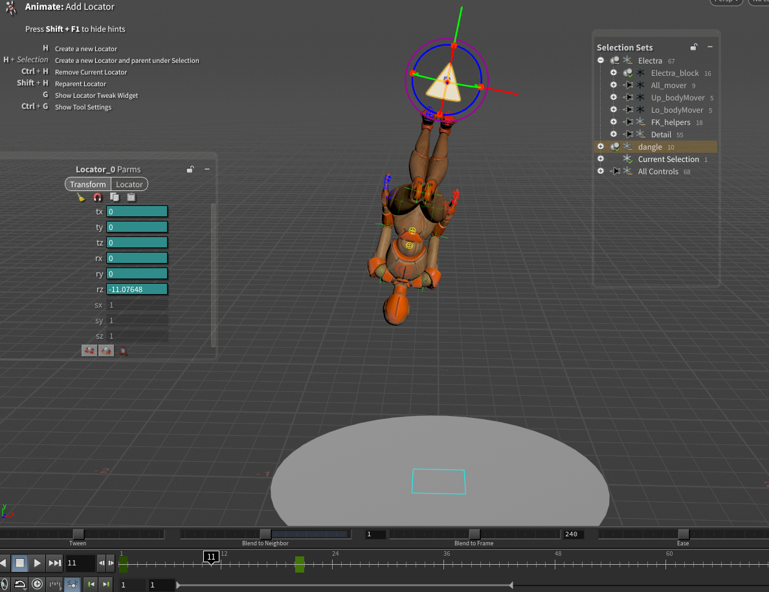Click the Blend to Frame slider handle
769x592 pixels.
[474, 534]
